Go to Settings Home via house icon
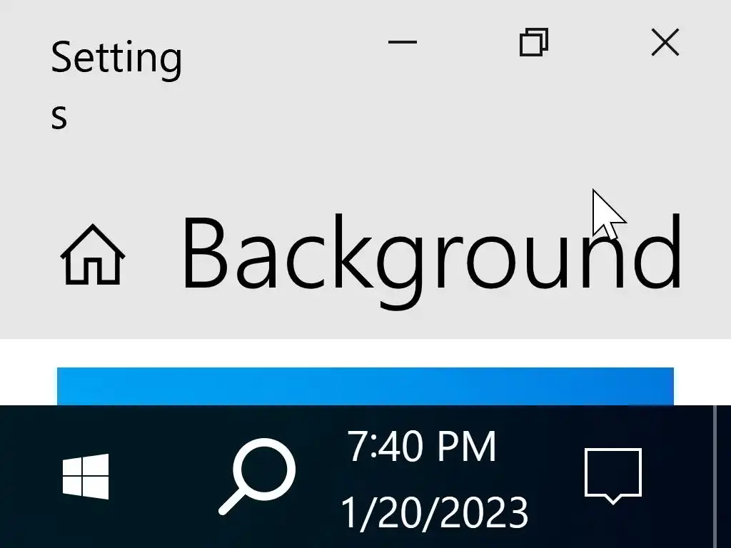Screen dimensions: 731x548 tap(93, 254)
